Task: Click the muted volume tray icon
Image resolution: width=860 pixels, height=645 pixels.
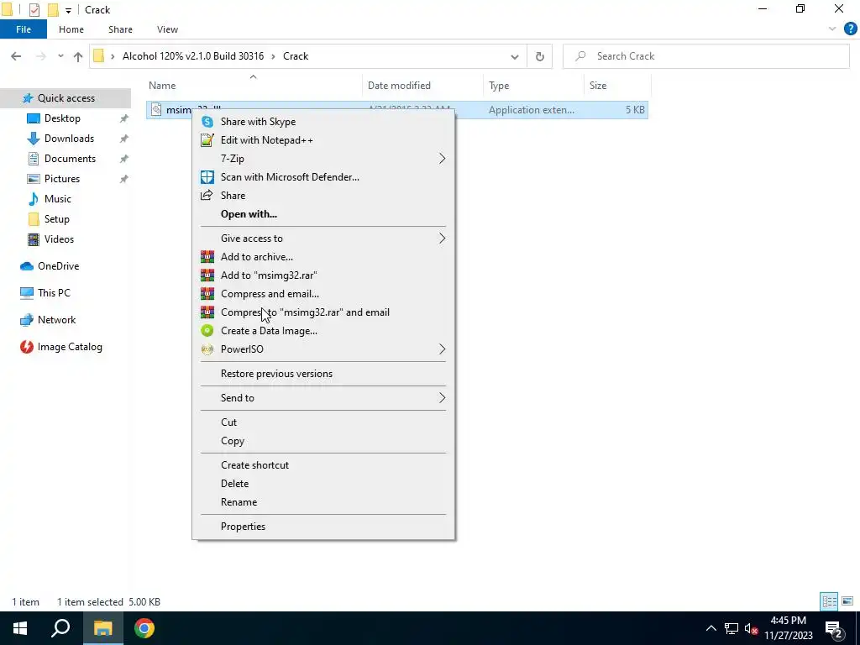Action: click(x=752, y=628)
